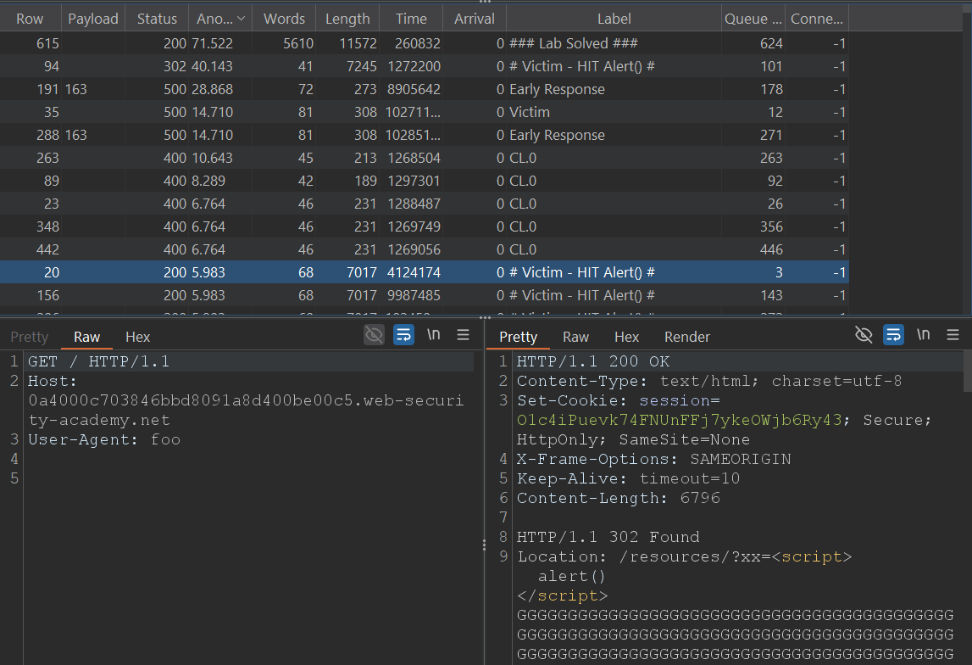The width and height of the screenshot is (972, 665).
Task: Open the response Raw tab
Action: [575, 337]
